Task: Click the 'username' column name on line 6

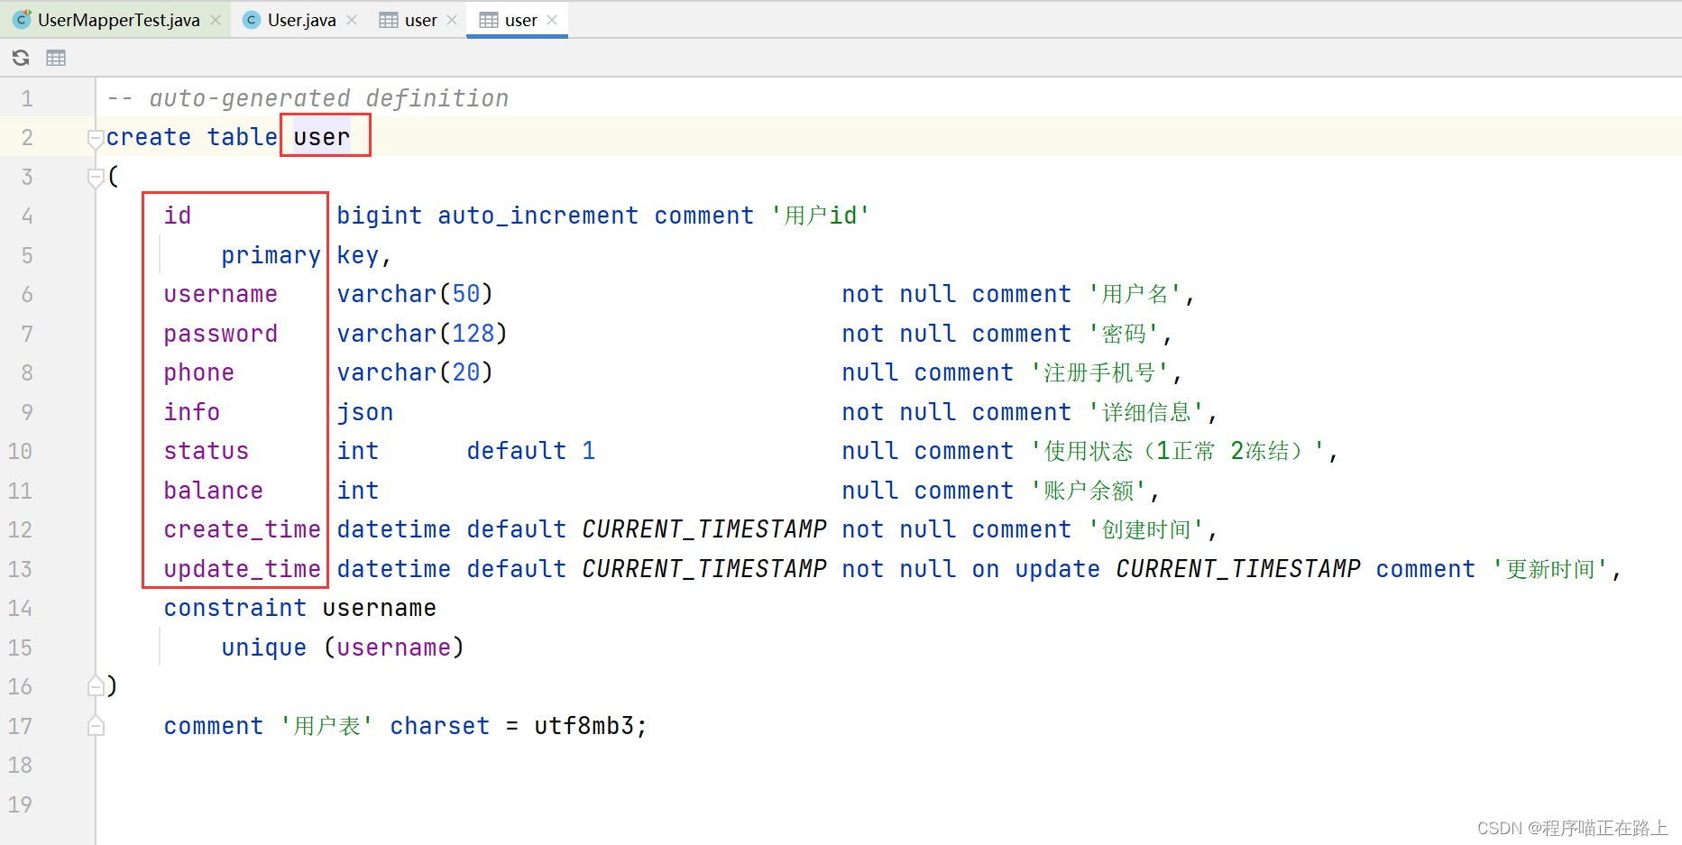Action: tap(220, 294)
